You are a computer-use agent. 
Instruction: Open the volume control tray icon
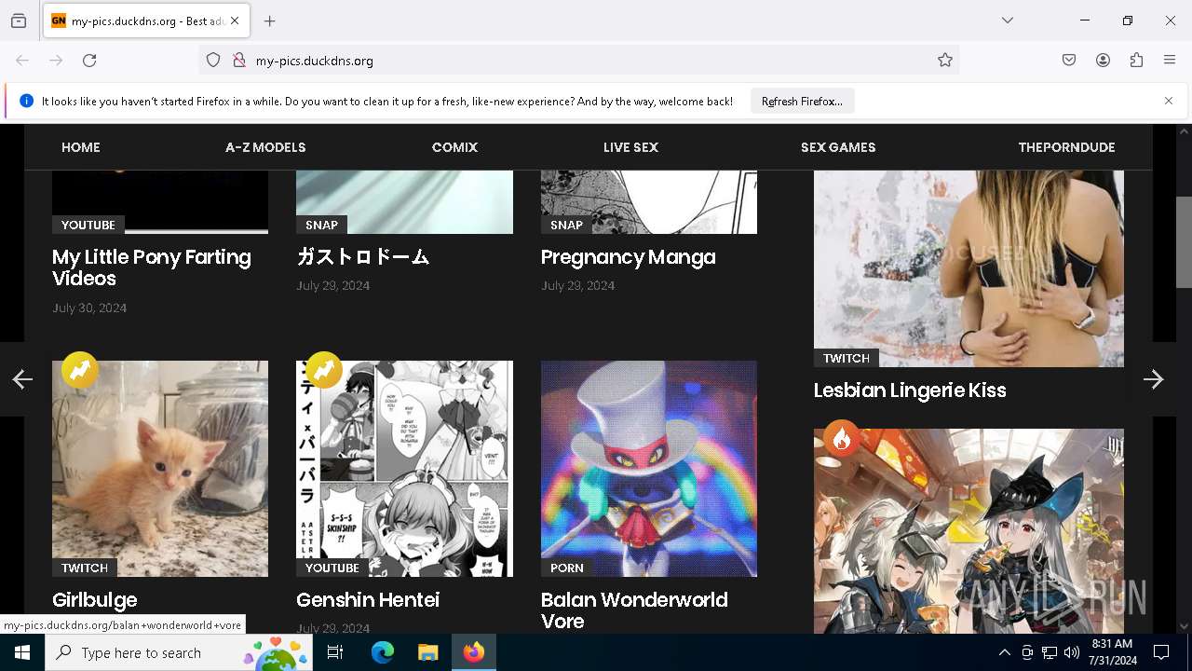click(x=1072, y=652)
